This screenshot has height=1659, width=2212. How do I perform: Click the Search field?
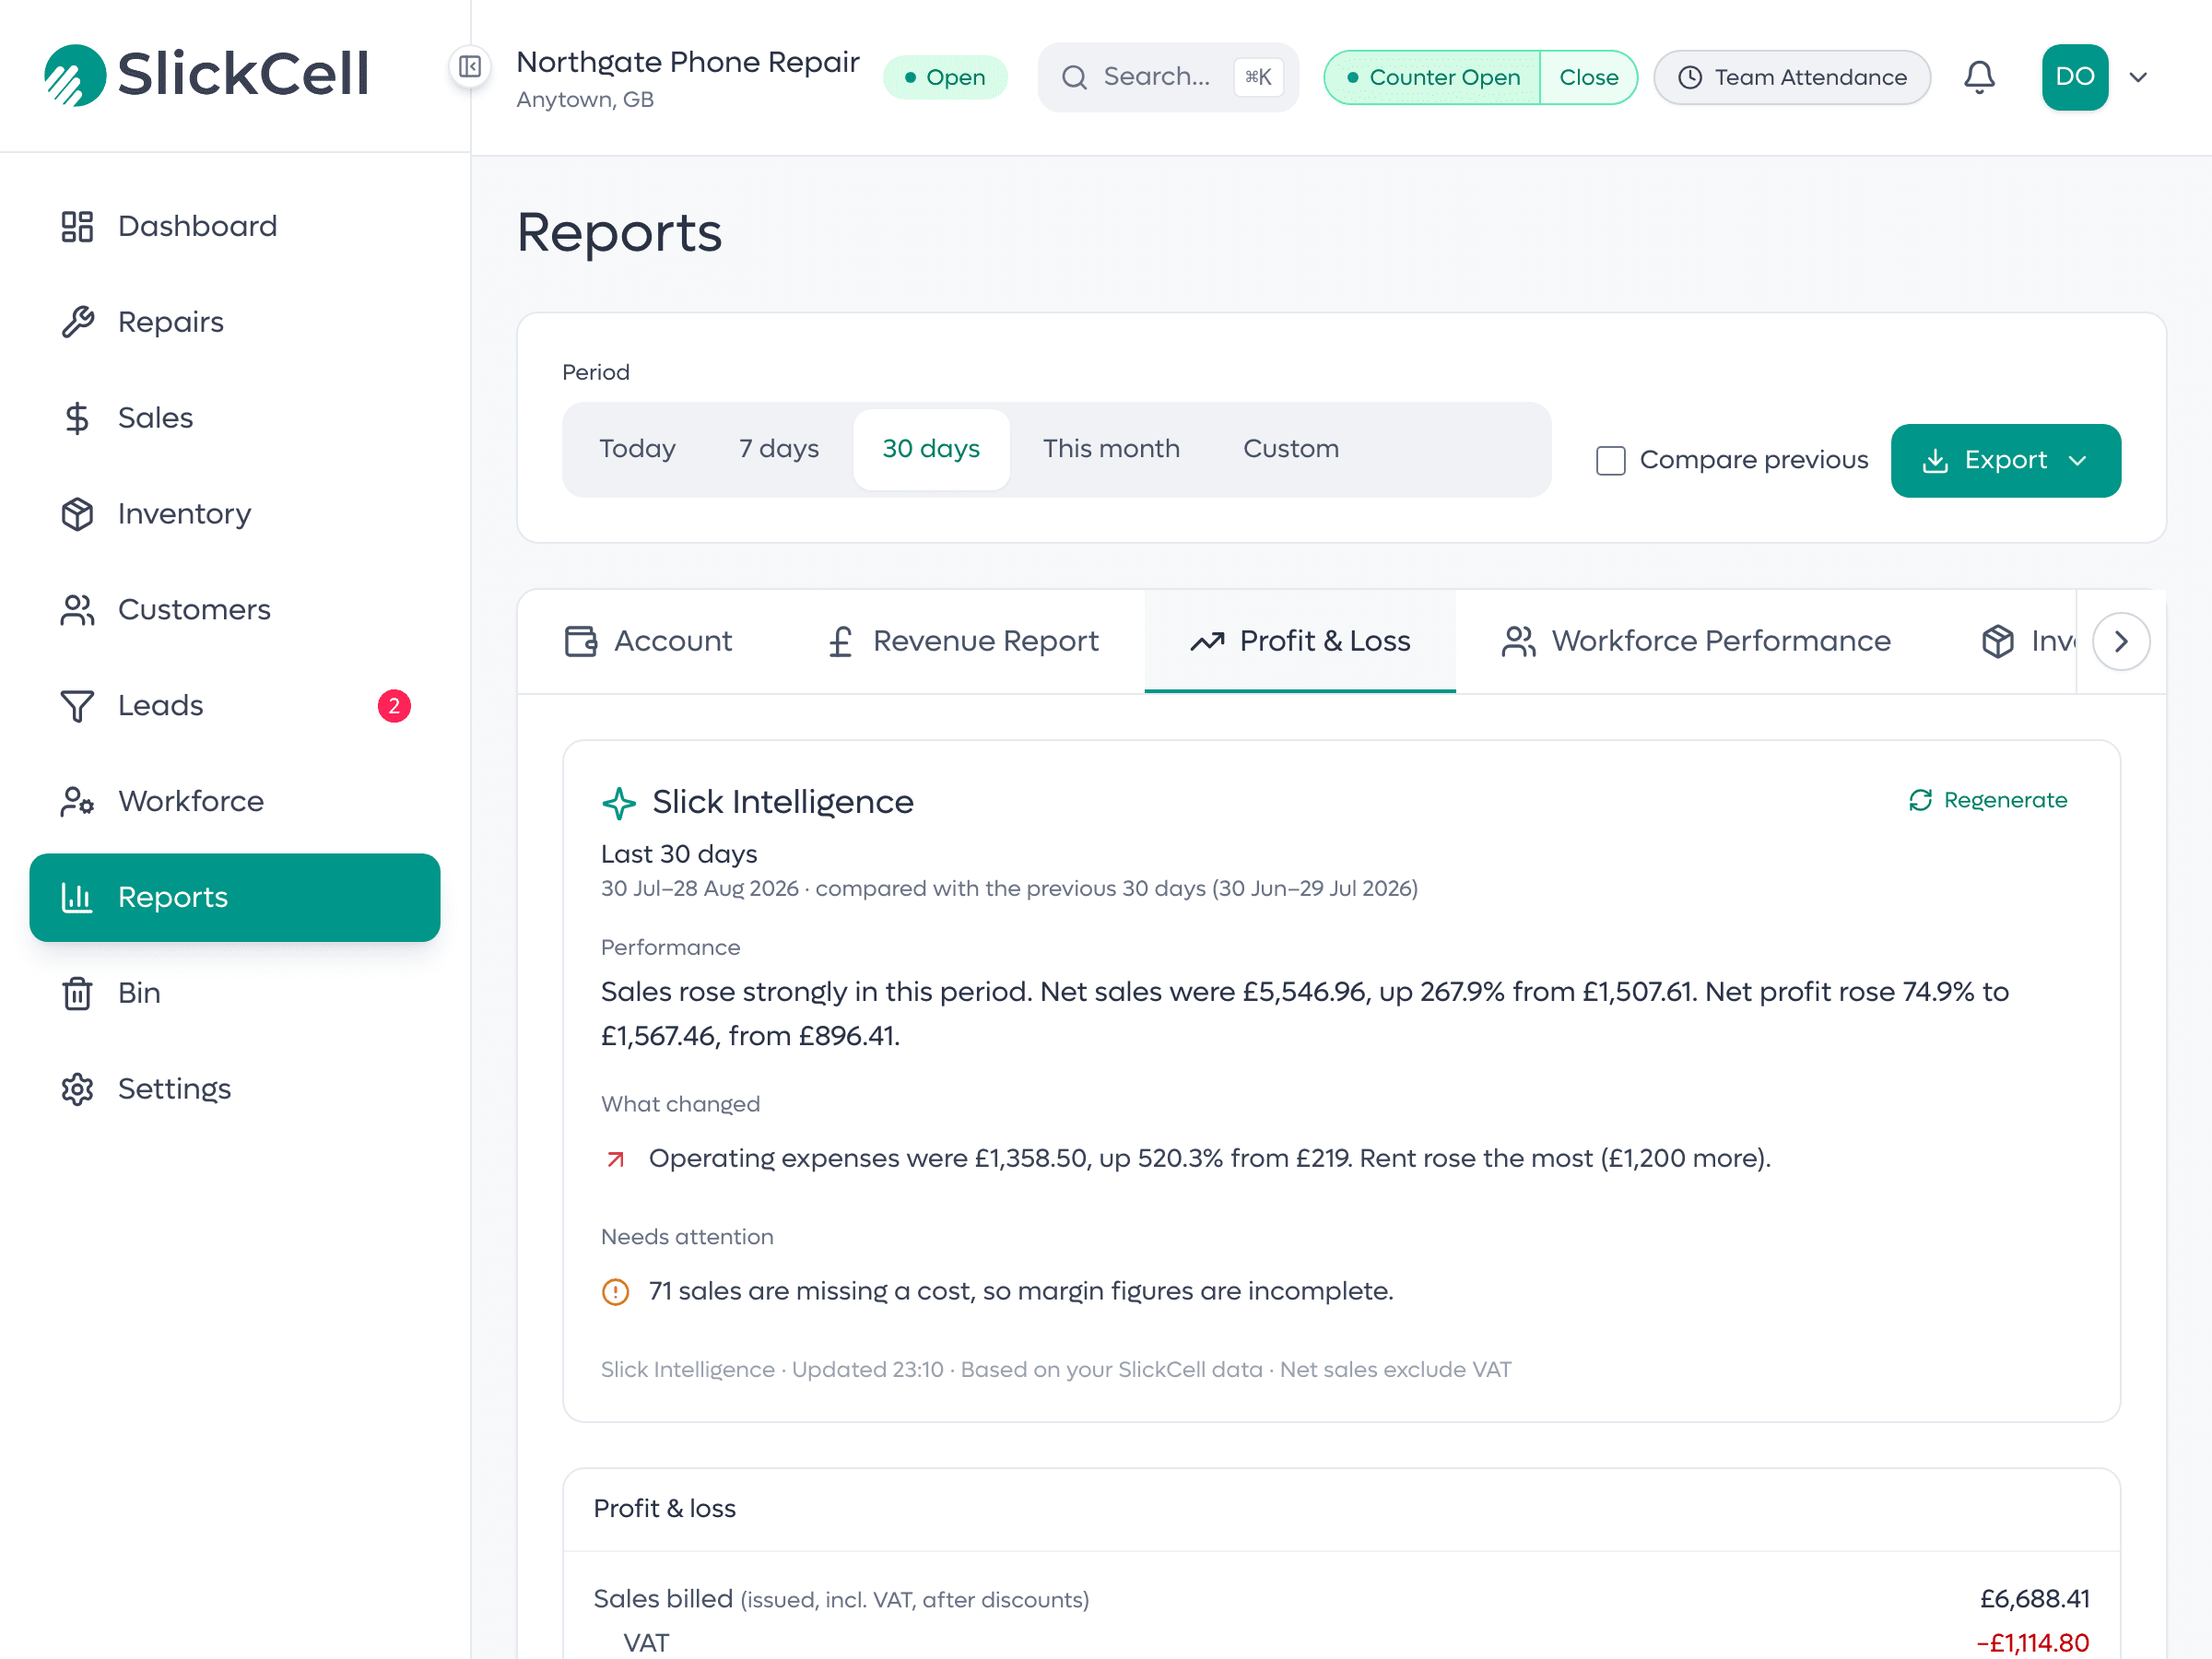[1168, 77]
